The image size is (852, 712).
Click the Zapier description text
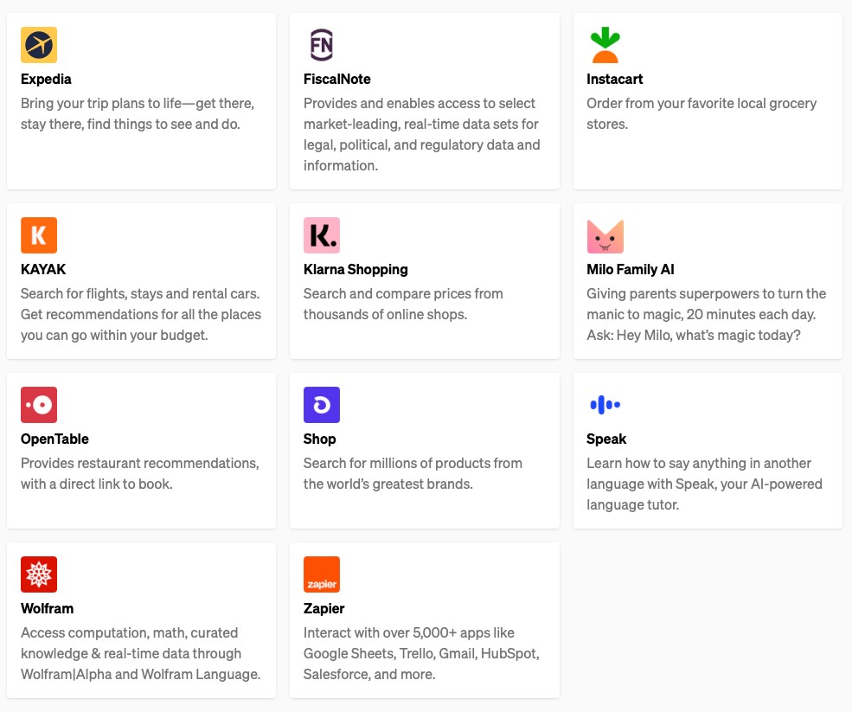click(421, 653)
